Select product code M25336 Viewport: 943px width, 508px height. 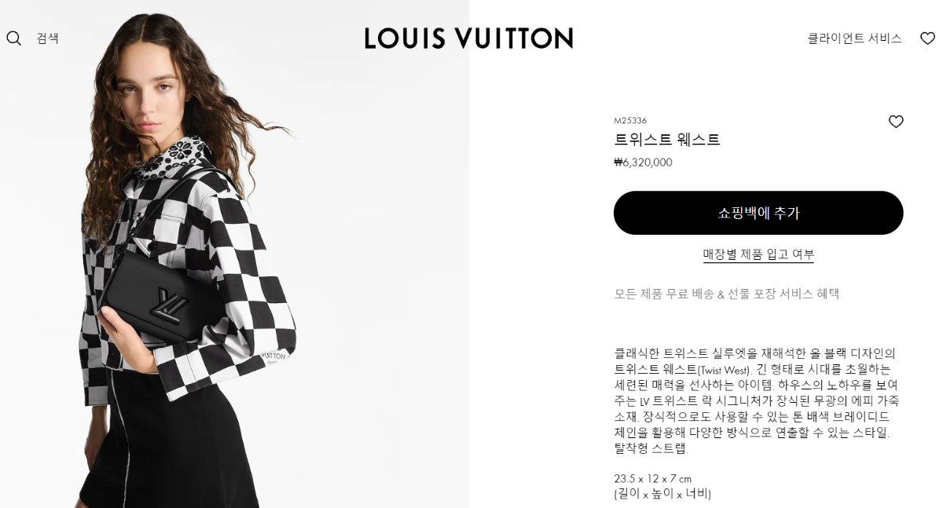(x=630, y=120)
